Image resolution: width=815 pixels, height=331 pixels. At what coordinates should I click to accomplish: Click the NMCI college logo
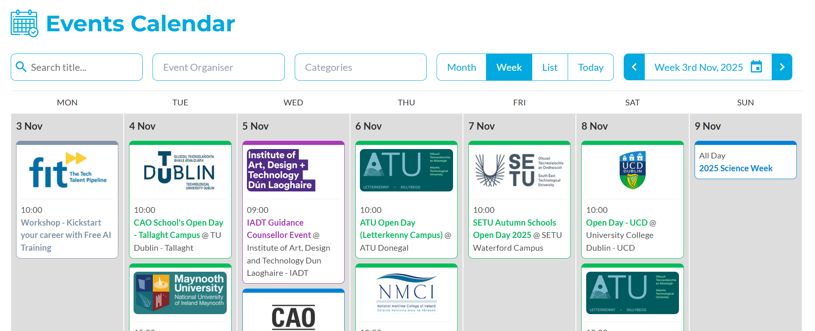click(x=406, y=293)
